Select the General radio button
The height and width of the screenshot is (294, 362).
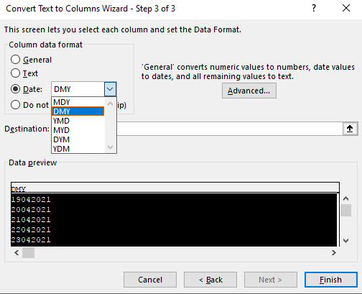[x=15, y=60]
